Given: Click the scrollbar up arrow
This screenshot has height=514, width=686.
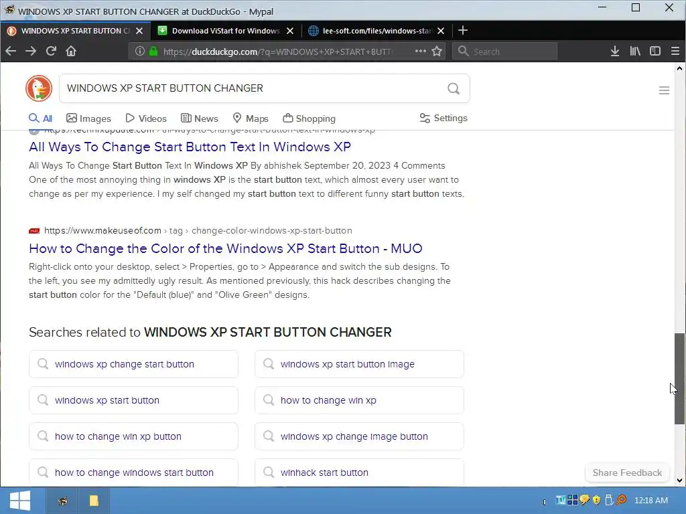Looking at the screenshot, I should [679, 68].
